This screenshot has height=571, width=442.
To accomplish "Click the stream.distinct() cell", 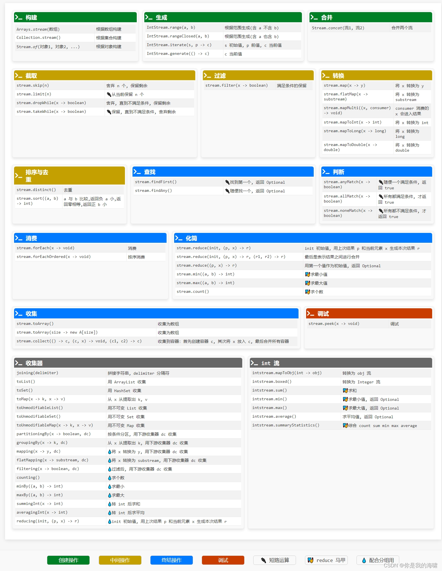I will tap(39, 190).
